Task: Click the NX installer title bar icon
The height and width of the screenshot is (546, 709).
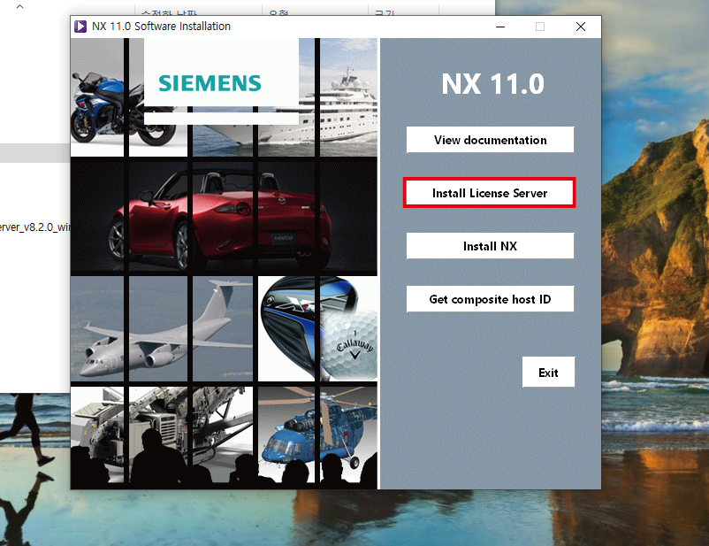Action: pyautogui.click(x=80, y=27)
